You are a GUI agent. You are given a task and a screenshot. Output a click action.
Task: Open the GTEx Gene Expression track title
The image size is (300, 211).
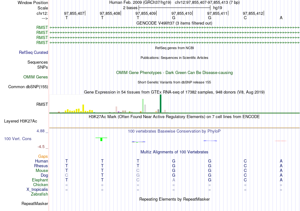click(x=174, y=92)
